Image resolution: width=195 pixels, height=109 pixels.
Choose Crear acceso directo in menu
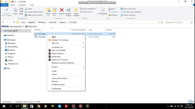click(59, 78)
